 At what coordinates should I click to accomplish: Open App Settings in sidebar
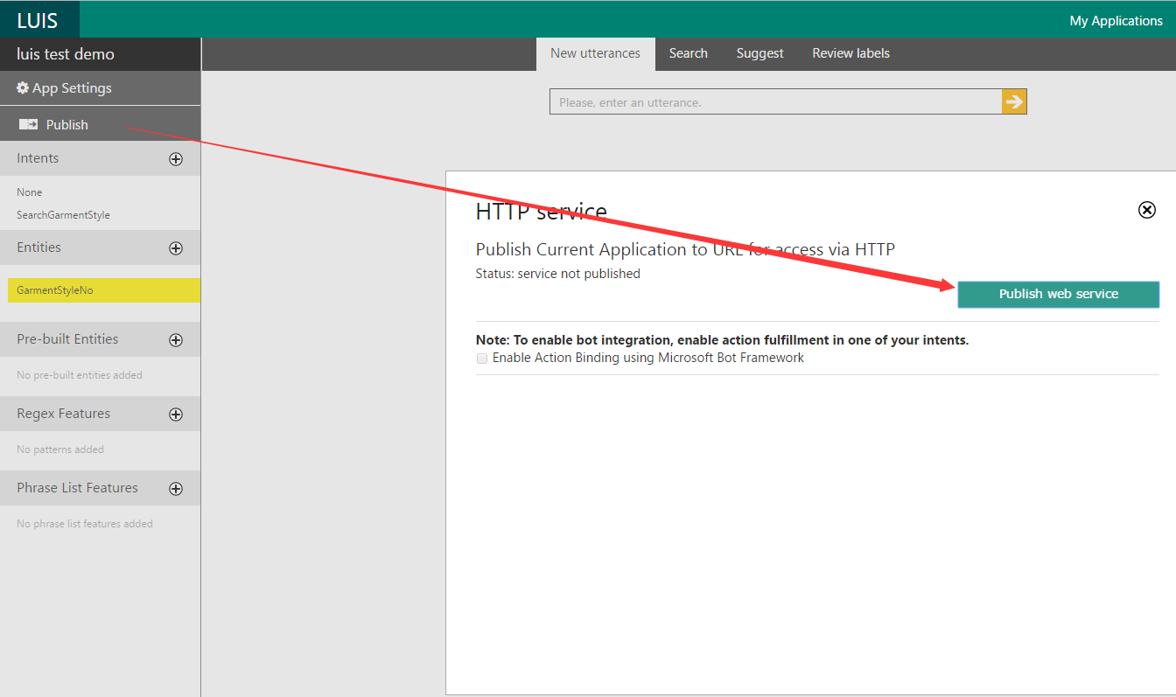(100, 88)
